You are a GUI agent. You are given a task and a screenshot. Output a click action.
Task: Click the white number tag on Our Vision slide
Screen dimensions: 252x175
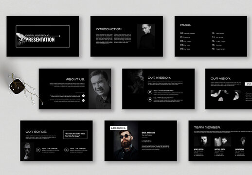tap(248, 84)
